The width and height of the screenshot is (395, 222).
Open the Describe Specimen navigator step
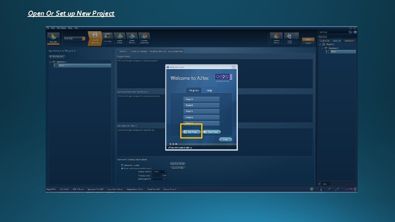pos(95,39)
